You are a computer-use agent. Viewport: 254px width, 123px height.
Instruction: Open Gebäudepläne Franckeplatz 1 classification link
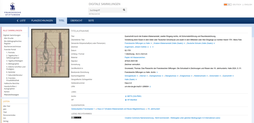[x=83, y=109]
